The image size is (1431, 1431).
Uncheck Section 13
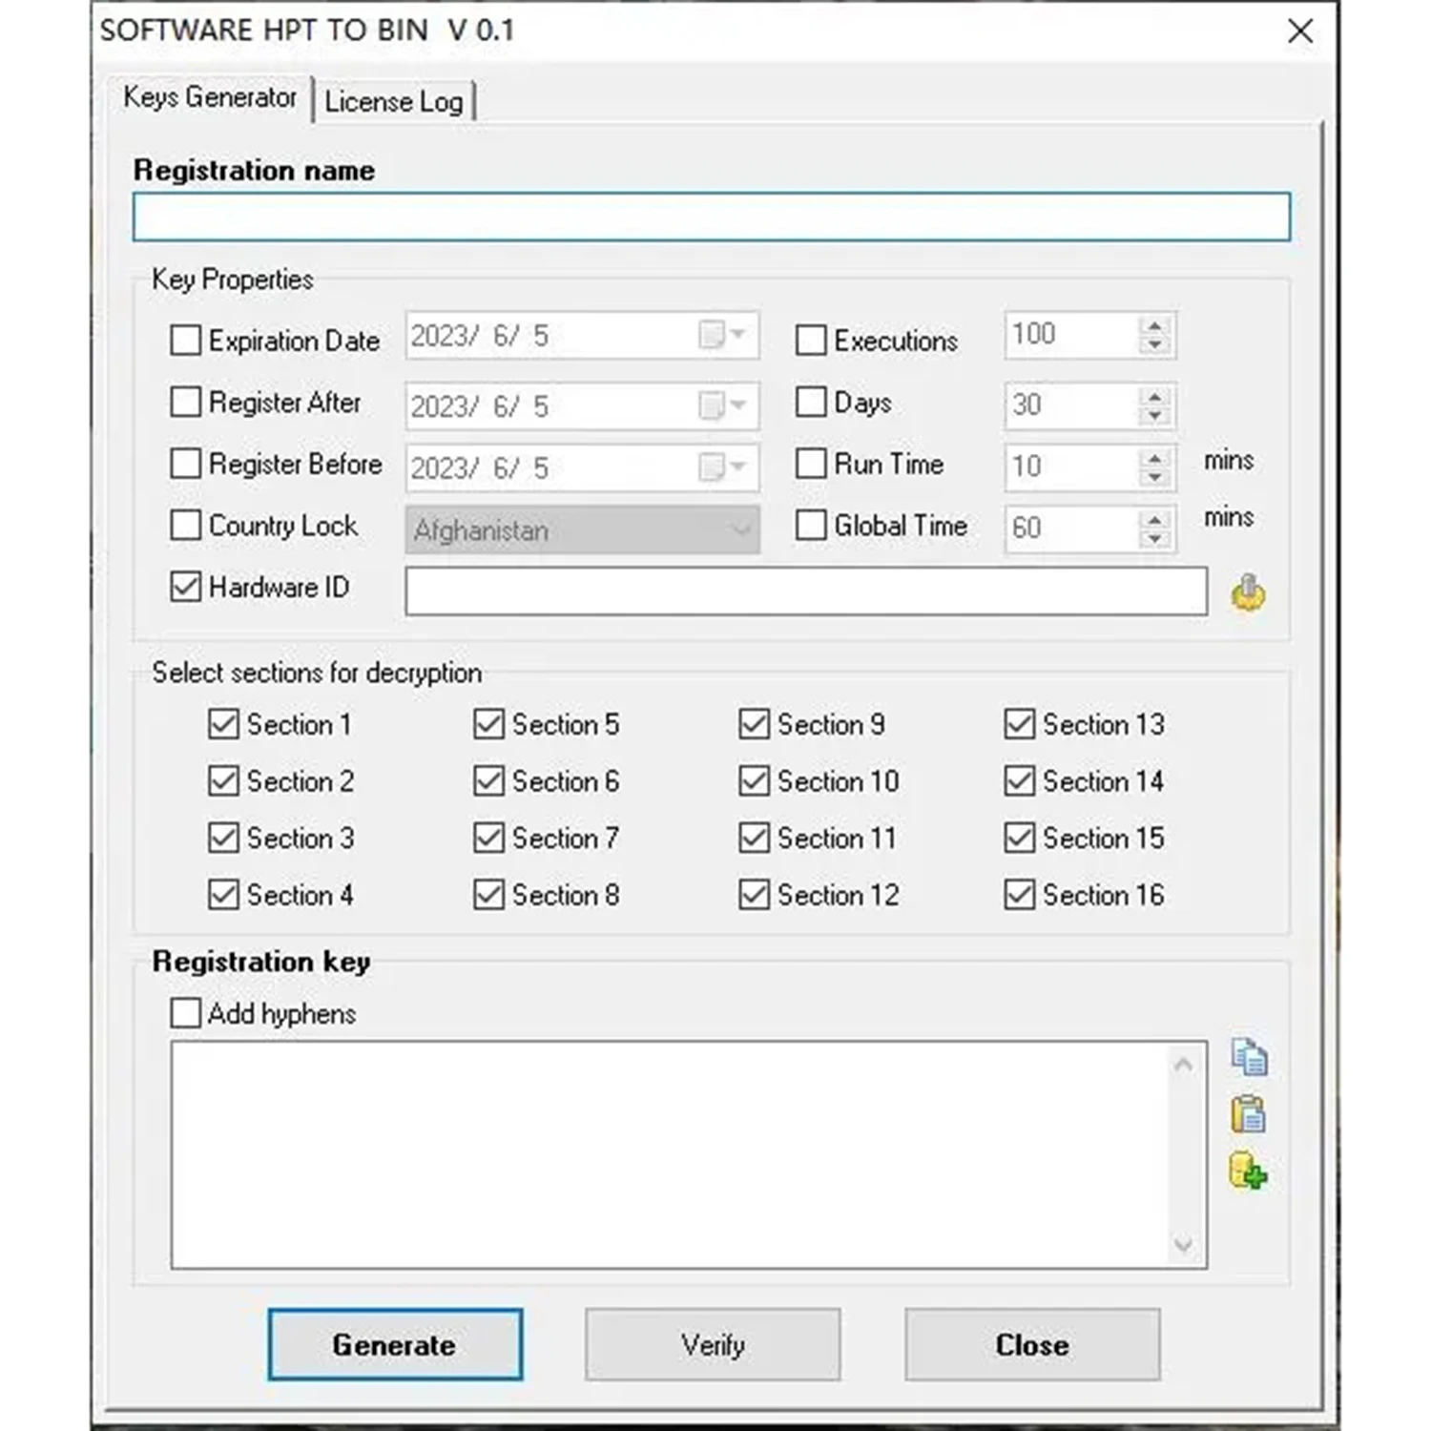click(1019, 724)
